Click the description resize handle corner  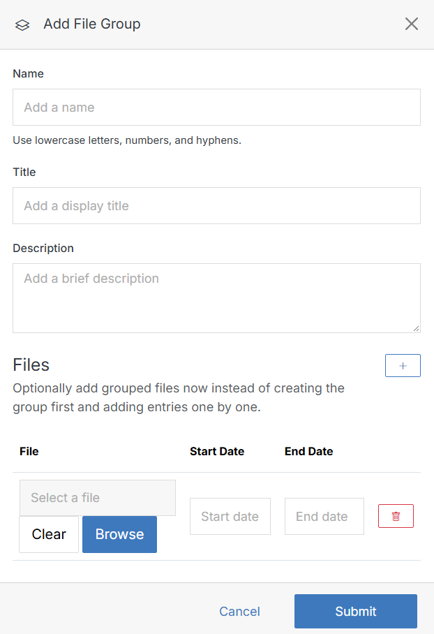click(417, 329)
